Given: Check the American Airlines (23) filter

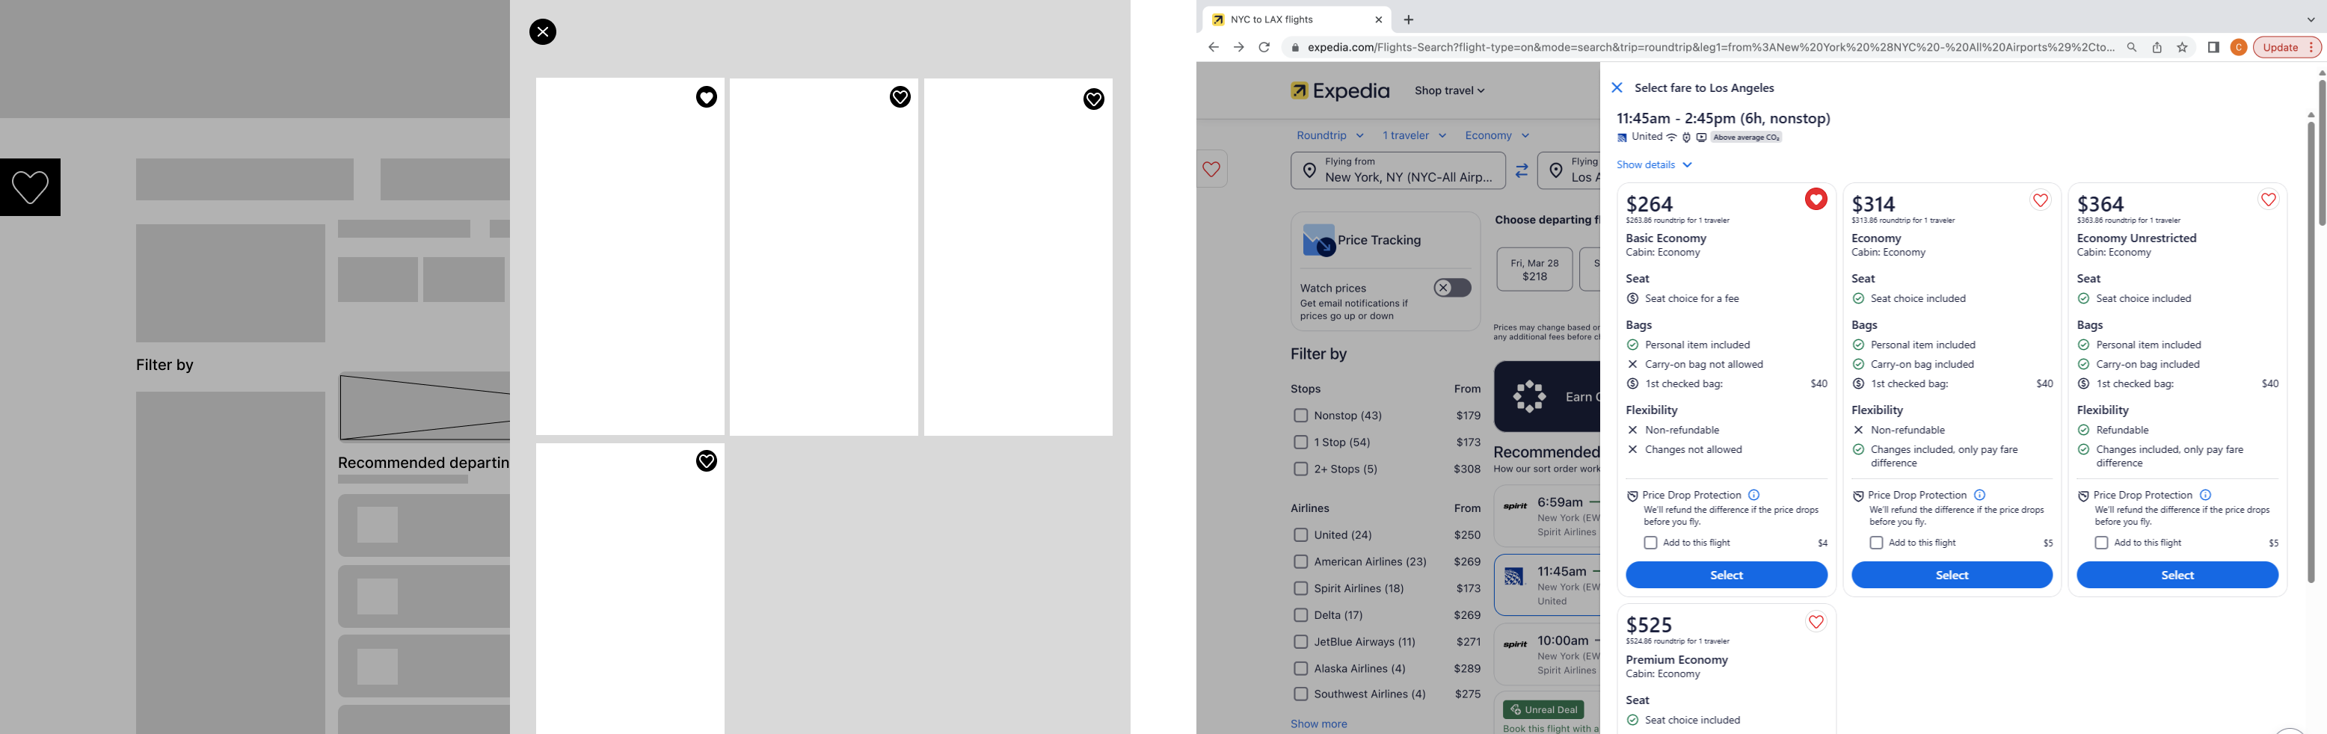Looking at the screenshot, I should [1300, 561].
